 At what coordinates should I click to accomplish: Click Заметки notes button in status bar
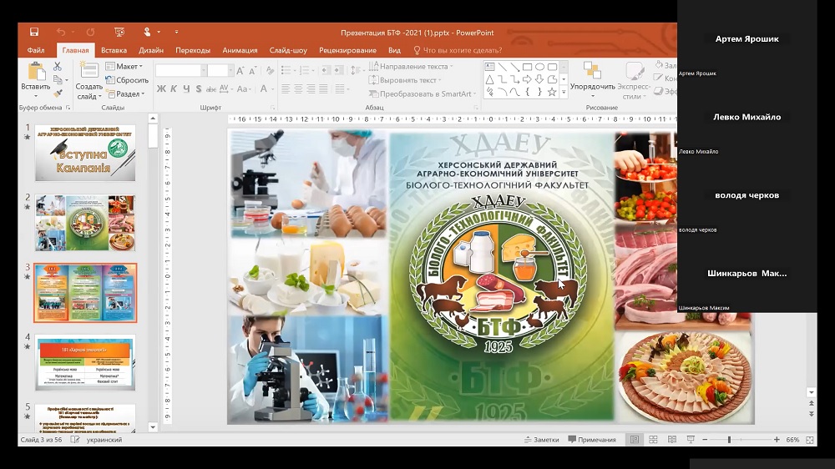pyautogui.click(x=542, y=440)
